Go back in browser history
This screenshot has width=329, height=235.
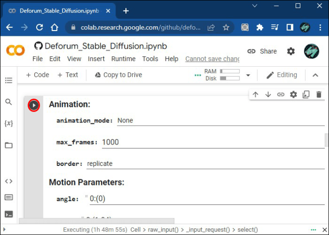pos(9,27)
